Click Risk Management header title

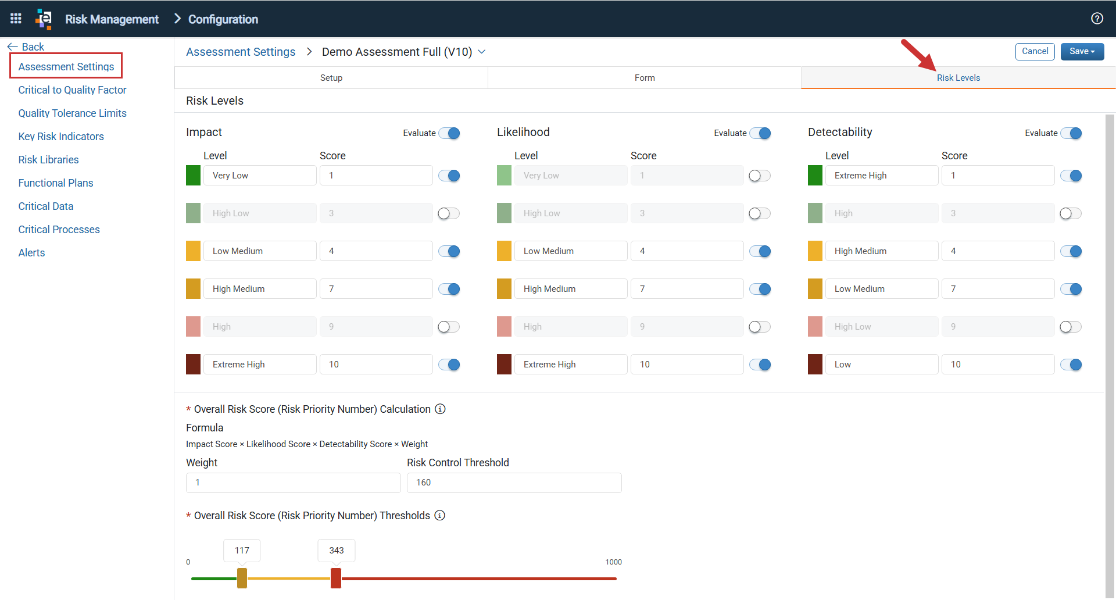[112, 19]
